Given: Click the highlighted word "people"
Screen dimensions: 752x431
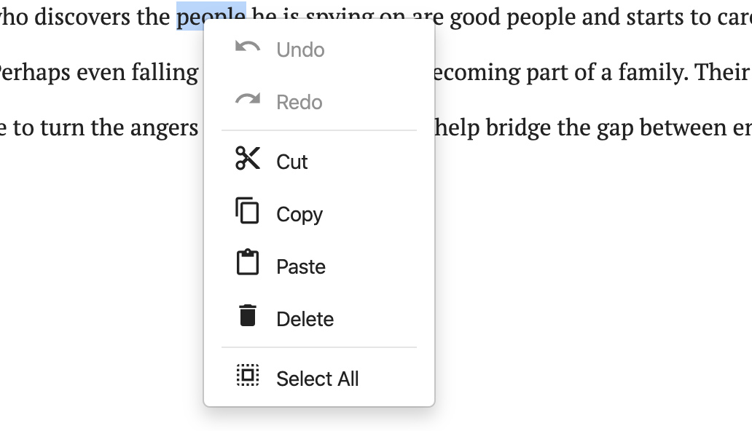Looking at the screenshot, I should click(211, 16).
